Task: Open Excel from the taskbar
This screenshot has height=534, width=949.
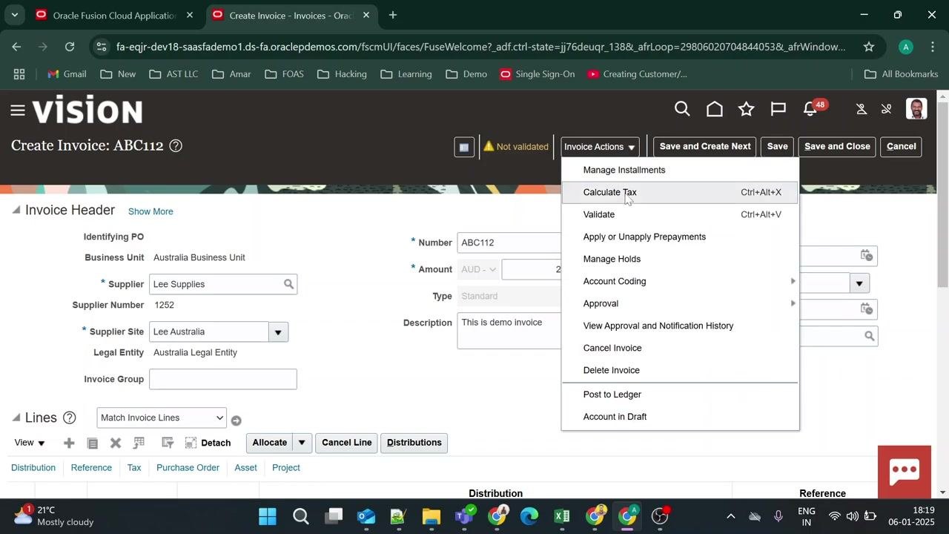Action: coord(562,516)
